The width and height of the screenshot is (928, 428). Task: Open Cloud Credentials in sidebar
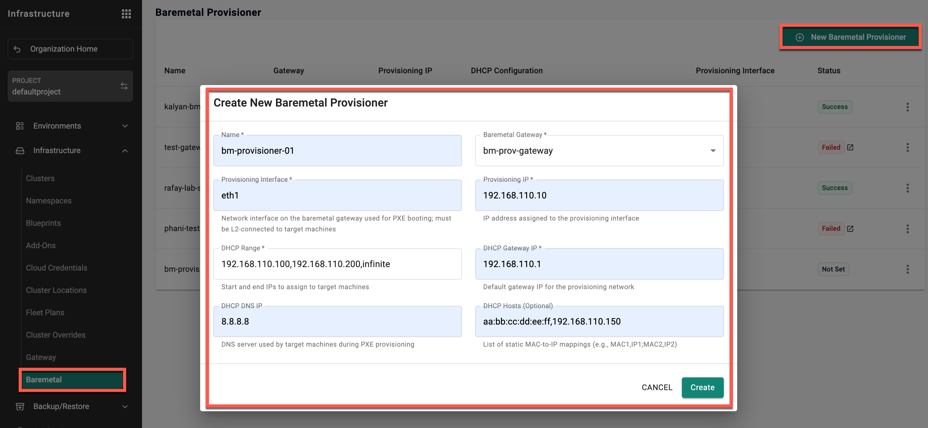click(x=57, y=268)
